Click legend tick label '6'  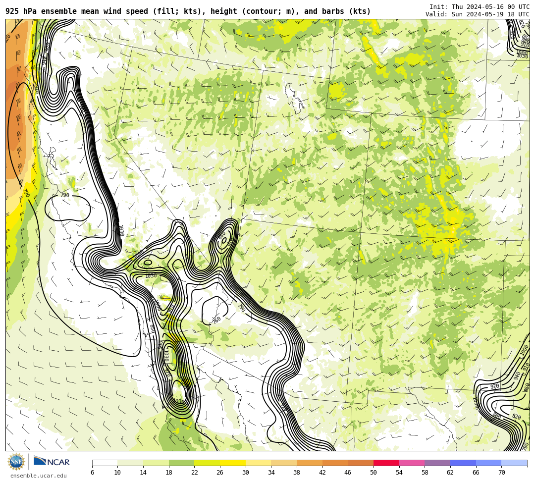point(93,473)
